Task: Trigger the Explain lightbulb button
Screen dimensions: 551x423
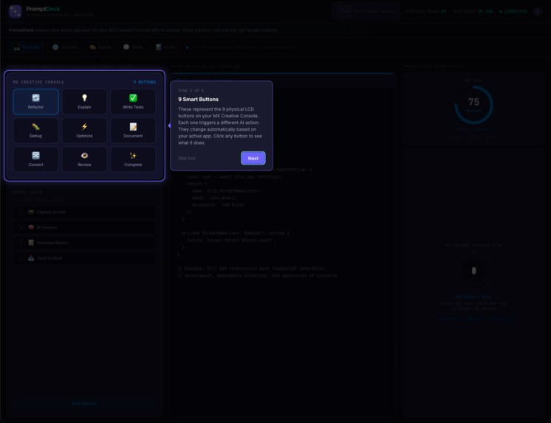Action: coord(84,102)
